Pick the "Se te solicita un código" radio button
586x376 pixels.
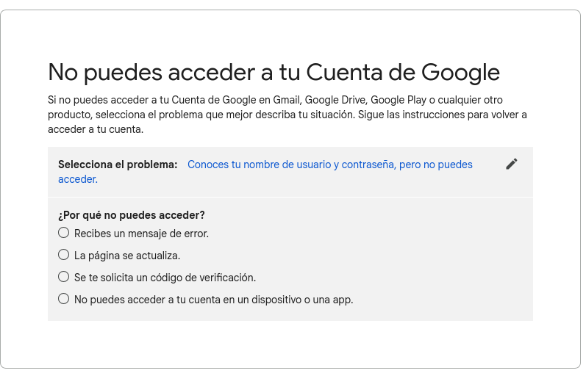tap(64, 277)
